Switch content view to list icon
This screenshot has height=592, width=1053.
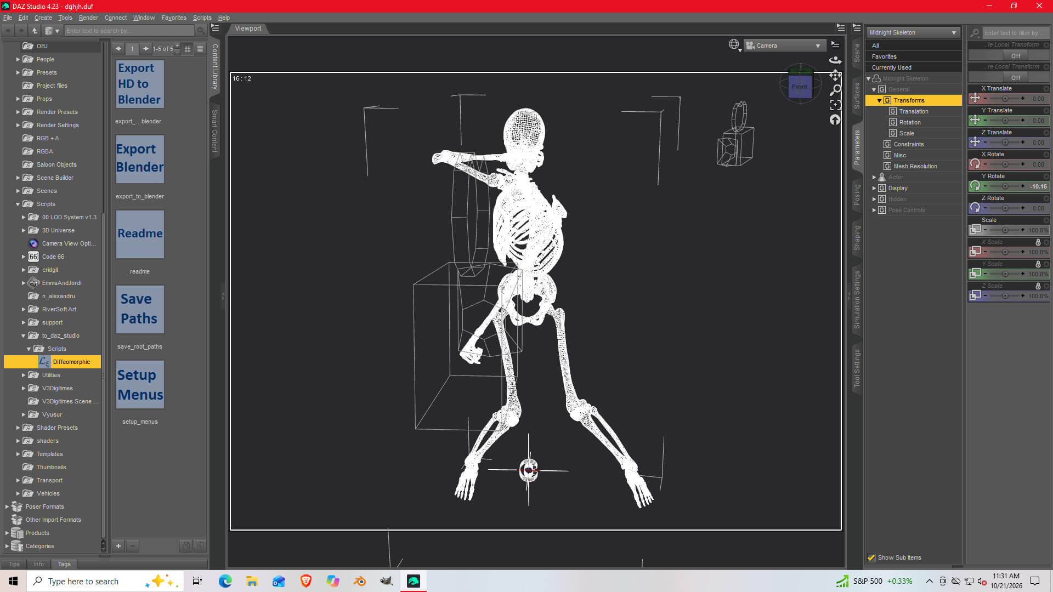point(200,49)
